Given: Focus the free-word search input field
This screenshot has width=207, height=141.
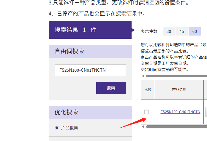Looking at the screenshot, I should coord(90,70).
